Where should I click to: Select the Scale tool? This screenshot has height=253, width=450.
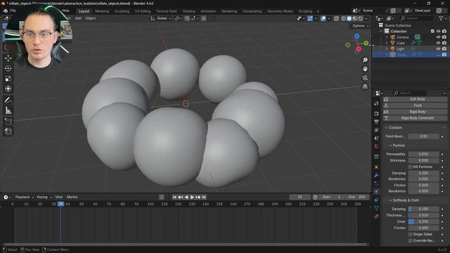(x=8, y=79)
